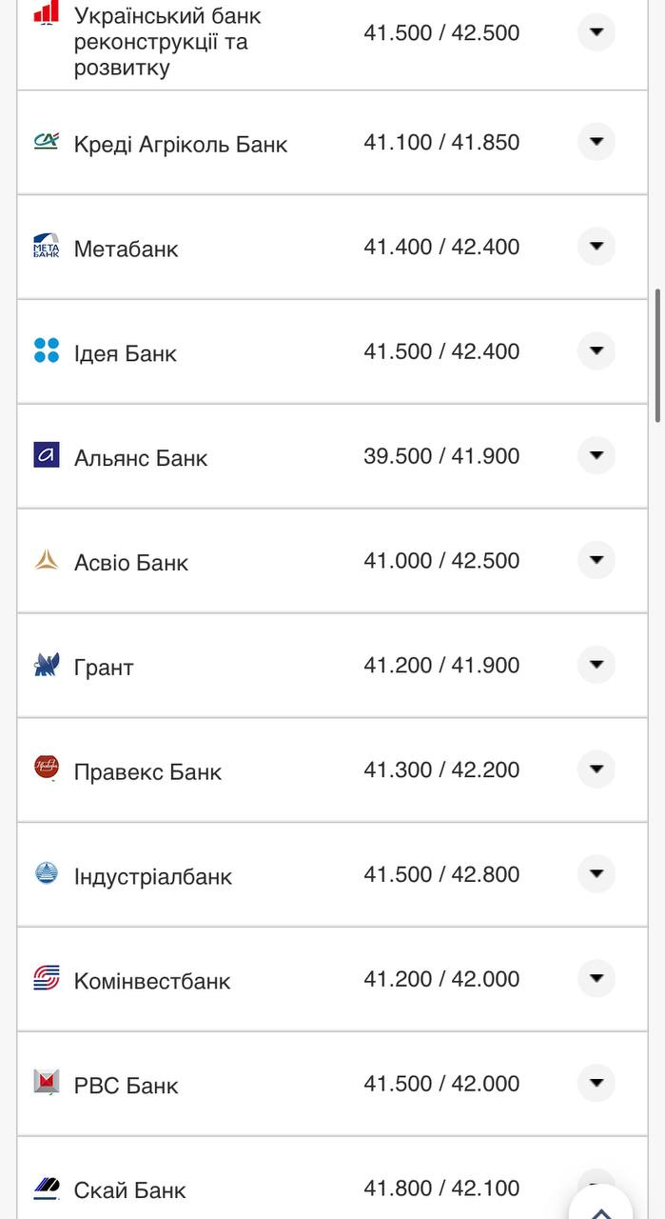
Task: Click the Комінвестбанк logo icon
Action: (x=46, y=978)
